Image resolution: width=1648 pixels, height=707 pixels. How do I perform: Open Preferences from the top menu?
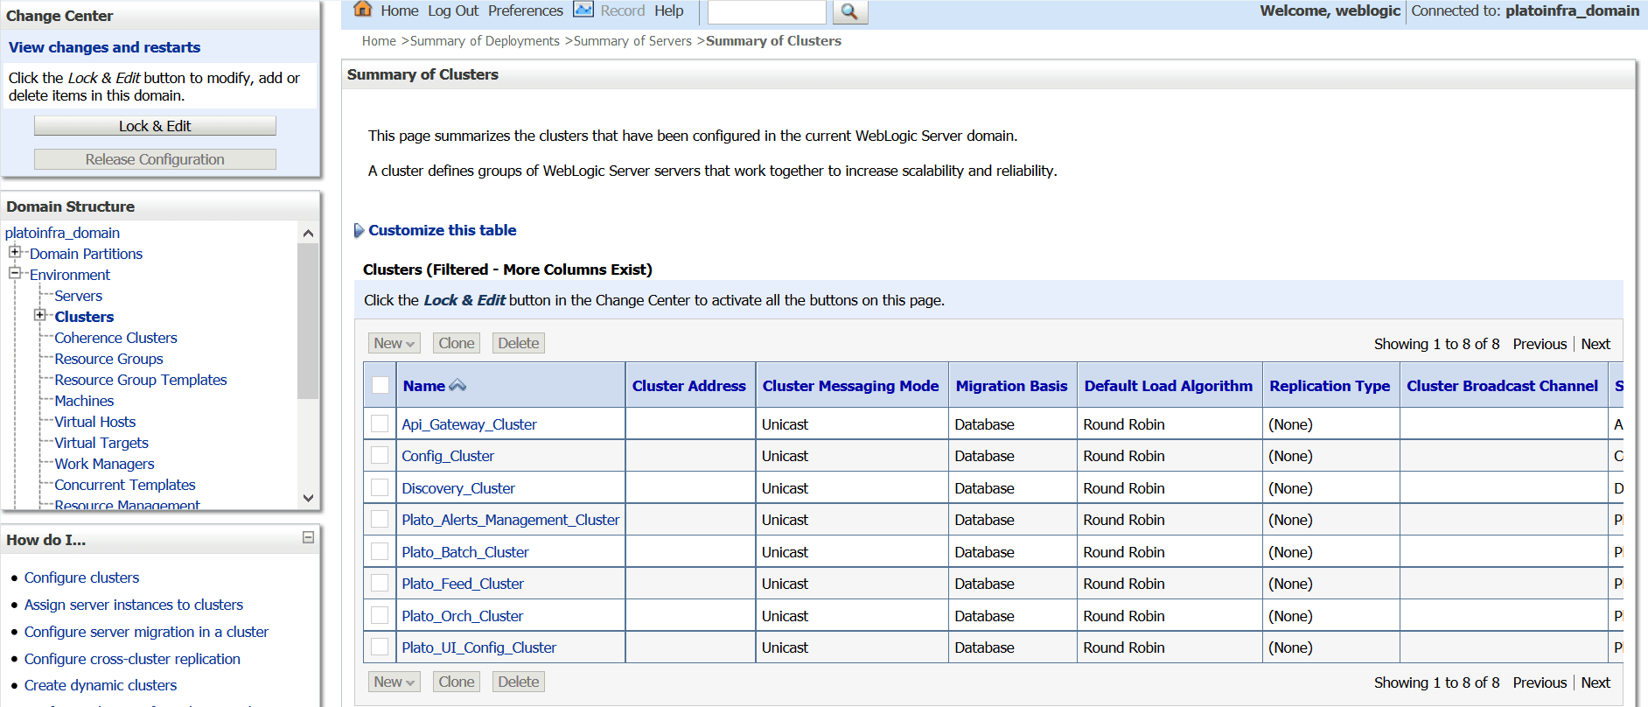click(x=525, y=10)
